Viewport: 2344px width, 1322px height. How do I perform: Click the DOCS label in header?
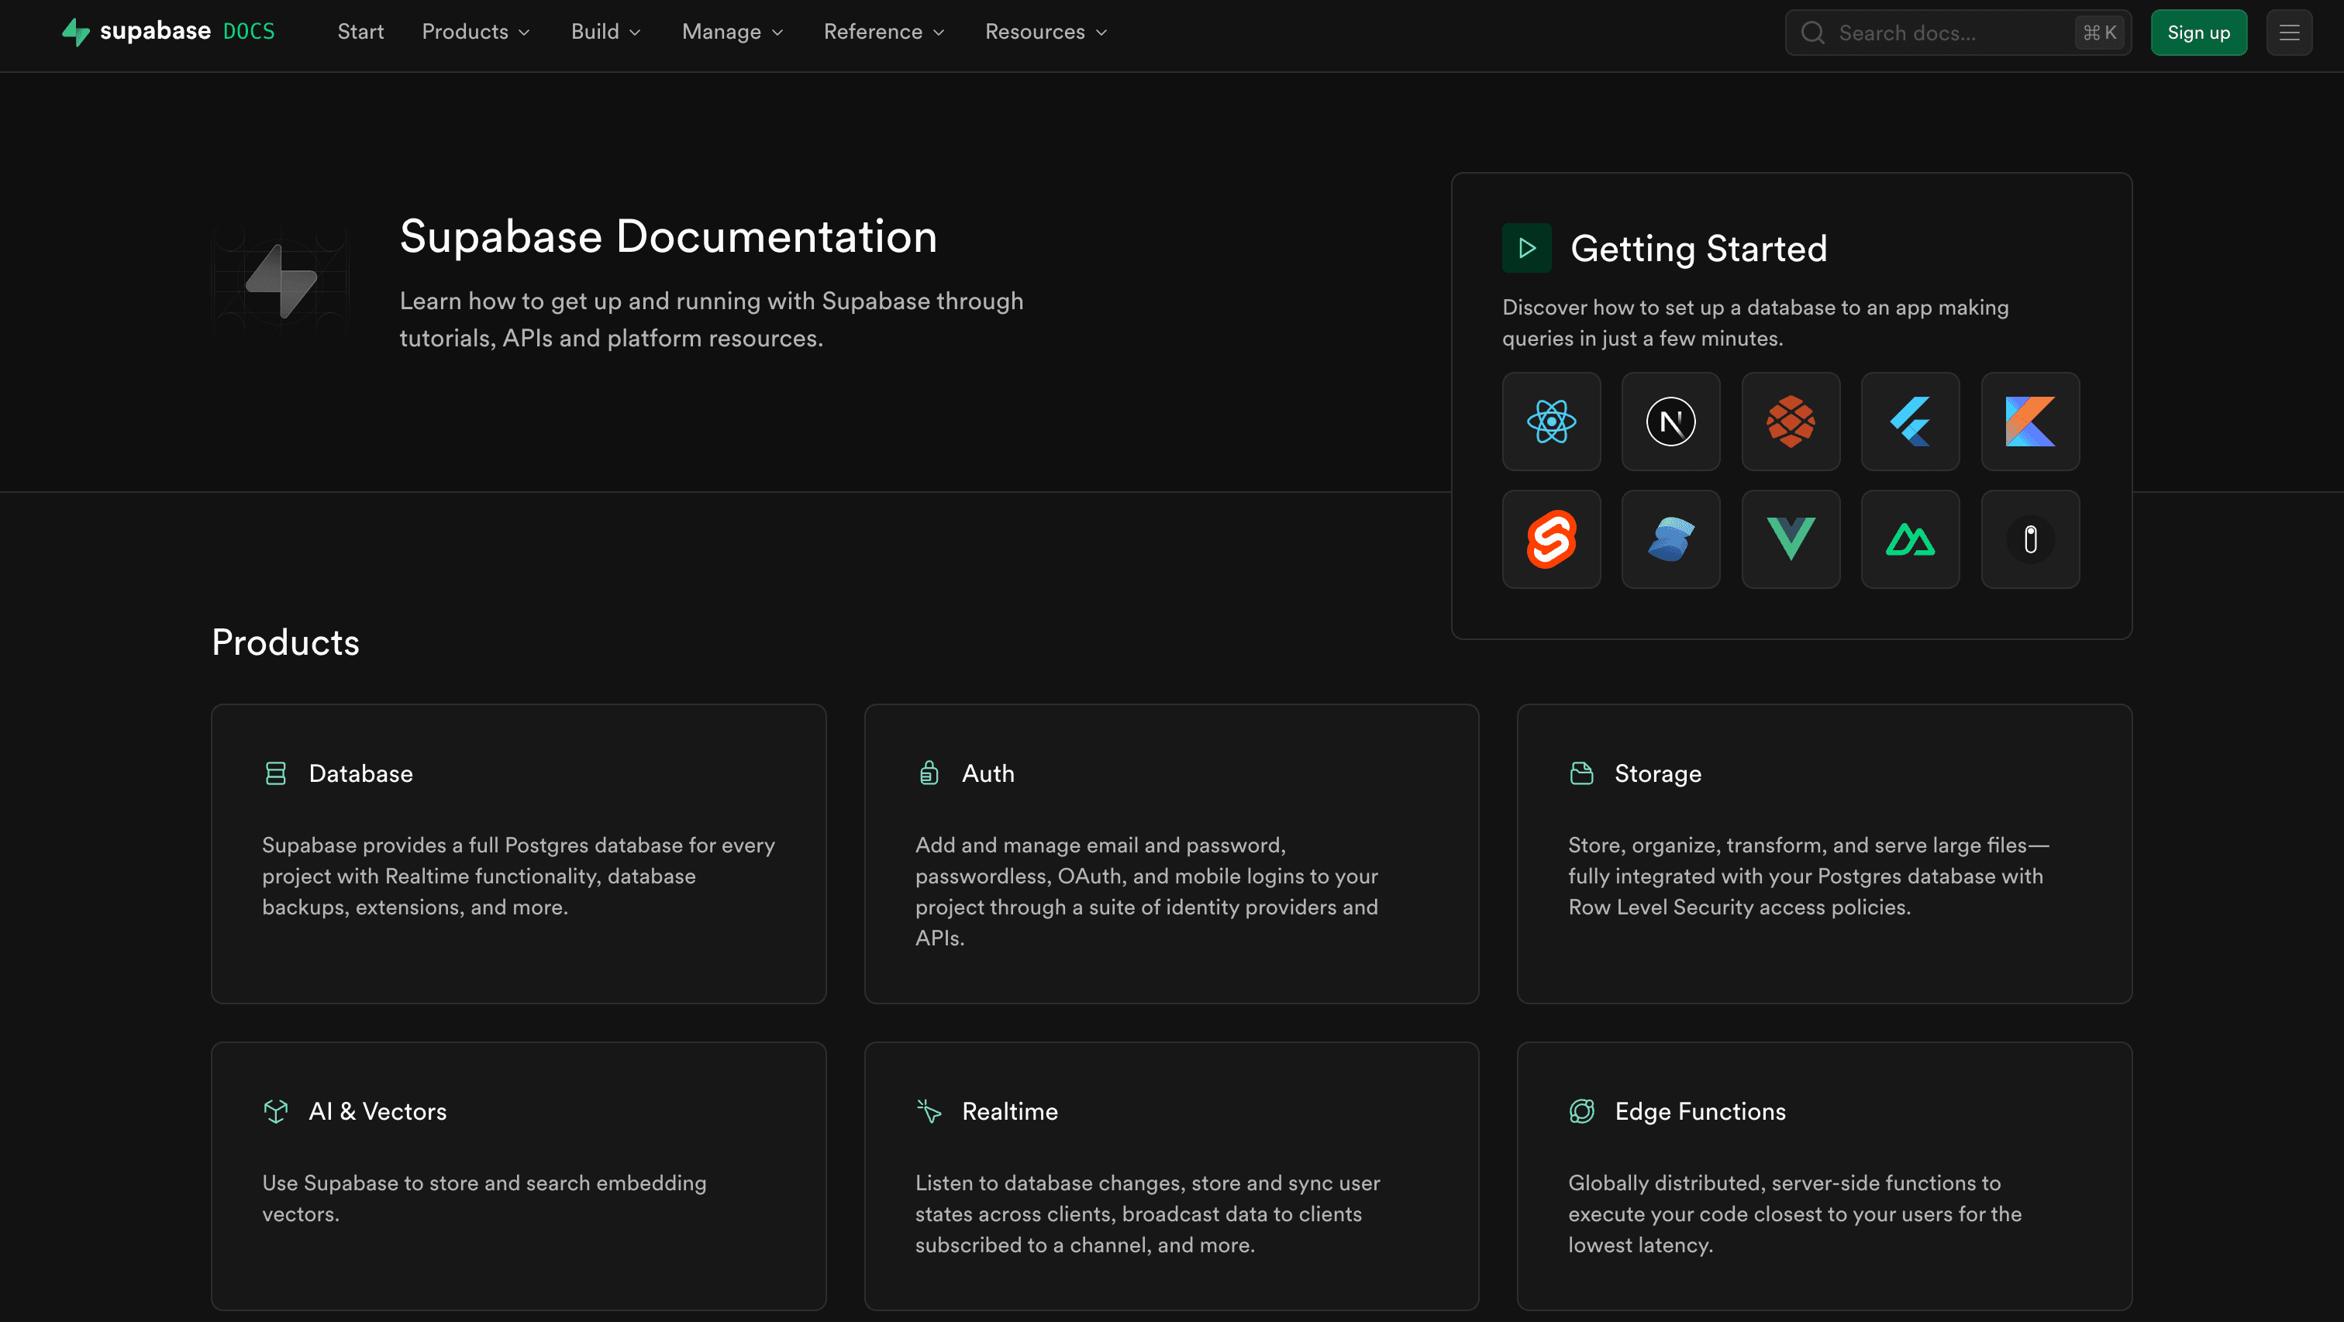[x=248, y=32]
